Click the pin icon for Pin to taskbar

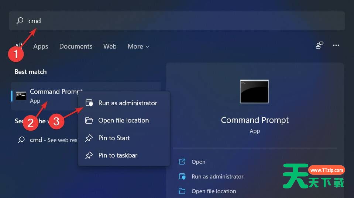click(x=89, y=155)
